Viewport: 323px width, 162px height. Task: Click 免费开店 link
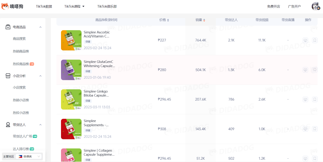tap(274, 6)
